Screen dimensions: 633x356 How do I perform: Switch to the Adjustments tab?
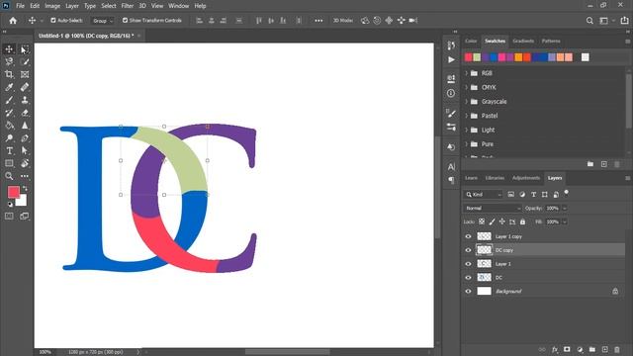click(x=526, y=178)
